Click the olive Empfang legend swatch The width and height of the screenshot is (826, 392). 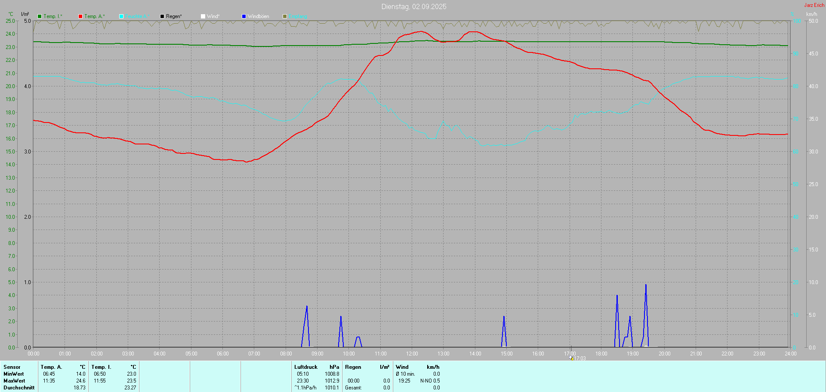point(285,16)
